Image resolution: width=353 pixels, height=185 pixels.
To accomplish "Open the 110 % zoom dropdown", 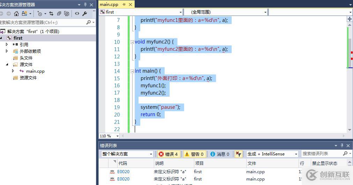I will [x=117, y=136].
